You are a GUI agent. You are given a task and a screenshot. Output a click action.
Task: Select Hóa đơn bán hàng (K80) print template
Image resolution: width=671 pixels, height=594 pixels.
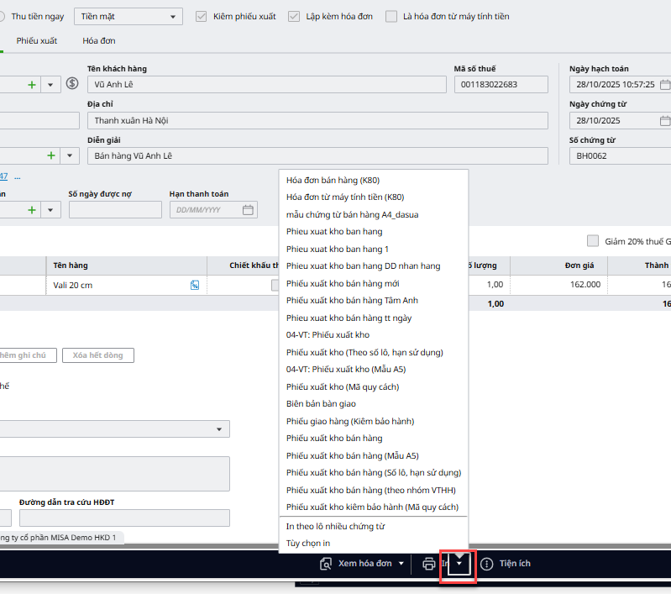pyautogui.click(x=344, y=180)
